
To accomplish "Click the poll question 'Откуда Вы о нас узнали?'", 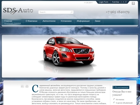I will pos(122,93).
